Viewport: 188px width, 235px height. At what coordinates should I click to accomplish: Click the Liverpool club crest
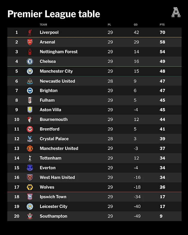(x=30, y=32)
